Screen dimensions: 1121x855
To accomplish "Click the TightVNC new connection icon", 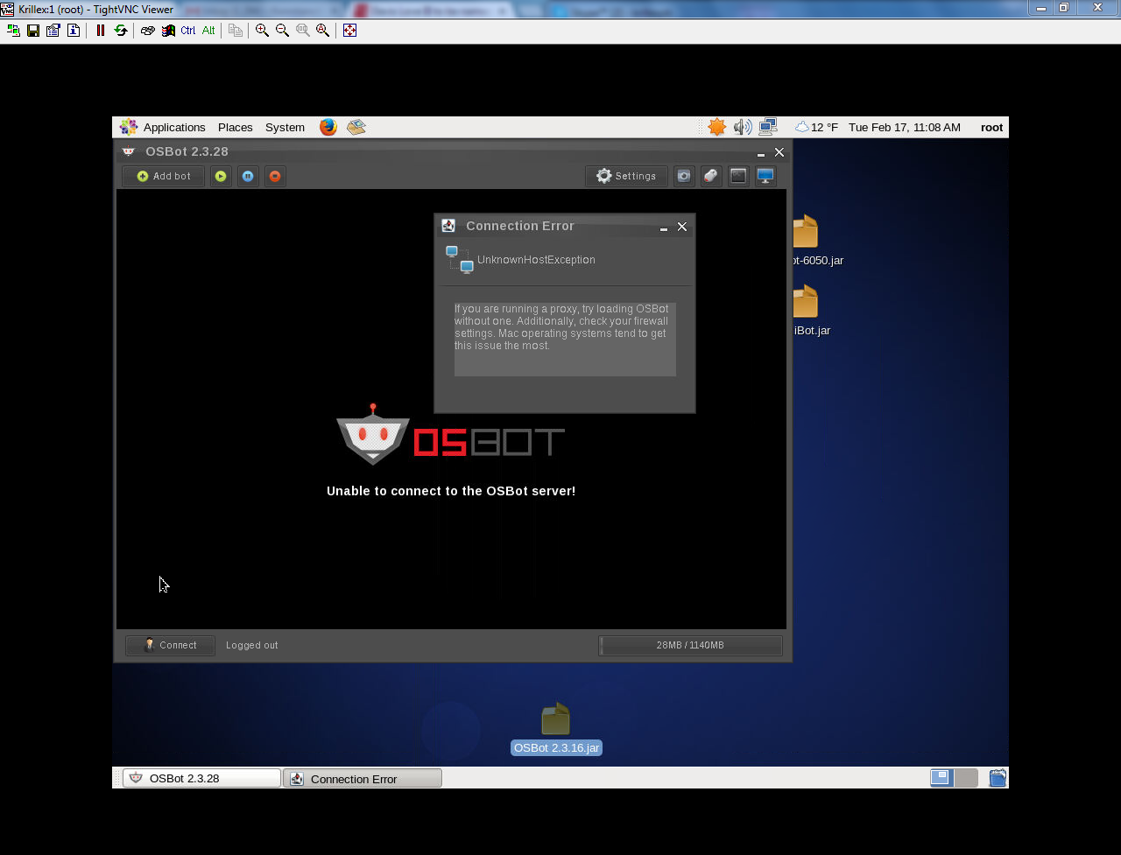I will 13,30.
